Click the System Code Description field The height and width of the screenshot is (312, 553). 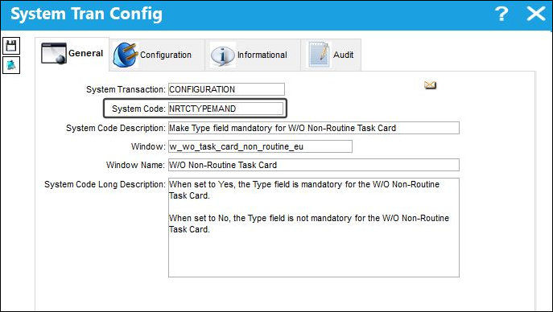click(x=314, y=128)
